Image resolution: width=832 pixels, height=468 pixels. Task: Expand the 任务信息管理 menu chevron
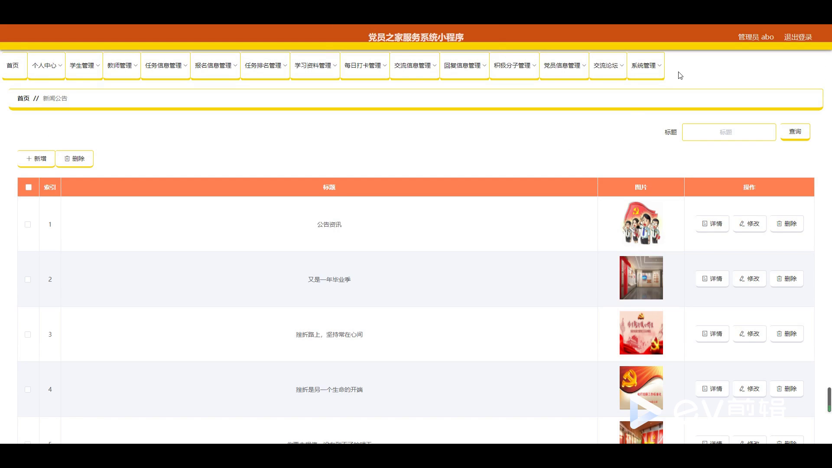tap(185, 65)
